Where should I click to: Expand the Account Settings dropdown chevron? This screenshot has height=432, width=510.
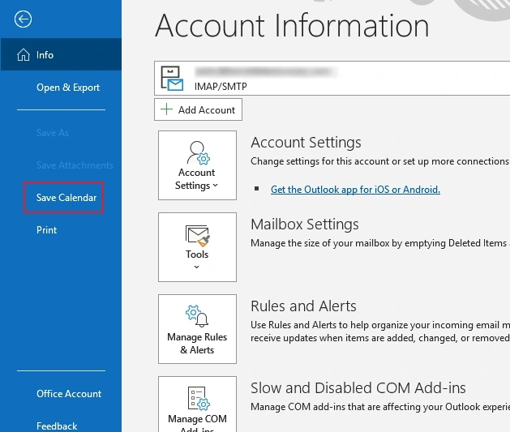[x=216, y=186]
